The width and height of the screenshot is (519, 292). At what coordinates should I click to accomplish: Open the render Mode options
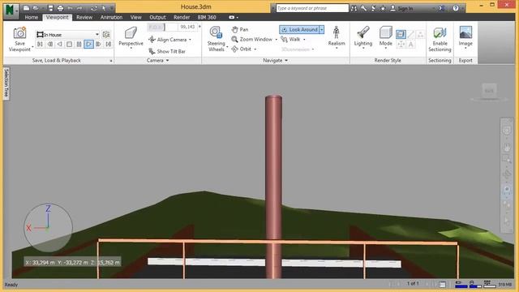pyautogui.click(x=386, y=37)
